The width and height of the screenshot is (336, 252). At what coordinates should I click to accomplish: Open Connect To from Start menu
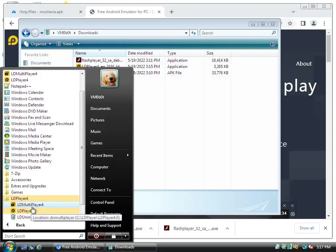100,190
